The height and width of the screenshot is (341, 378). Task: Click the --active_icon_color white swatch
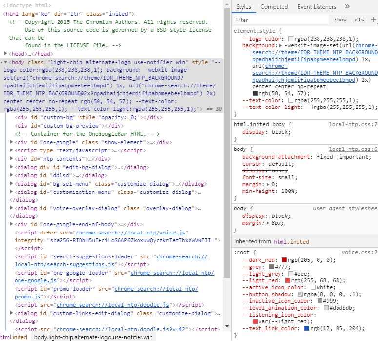pyautogui.click(x=313, y=287)
